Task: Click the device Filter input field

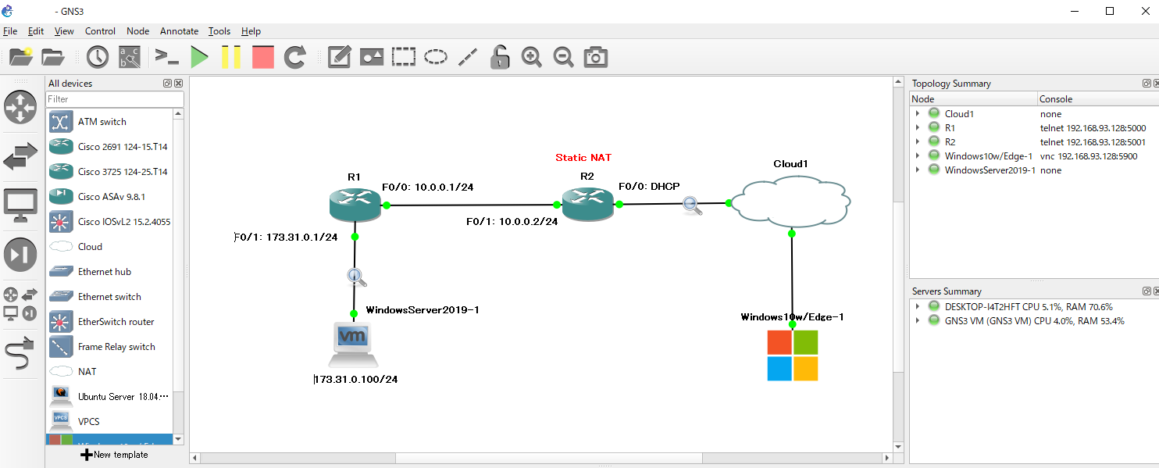Action: (x=115, y=99)
